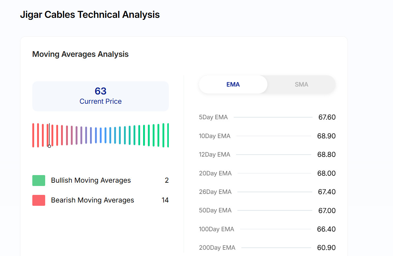Click the Bullish Moving Averages label
This screenshot has width=393, height=256.
click(91, 180)
